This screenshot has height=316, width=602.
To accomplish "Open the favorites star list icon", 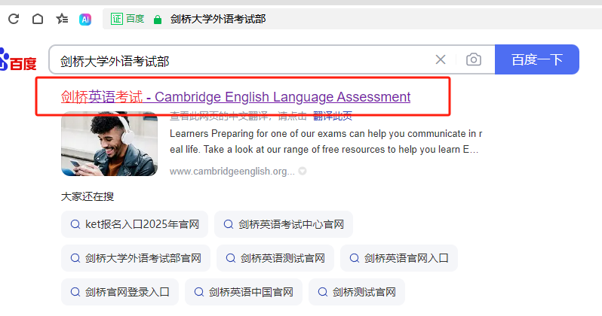I will 62,19.
